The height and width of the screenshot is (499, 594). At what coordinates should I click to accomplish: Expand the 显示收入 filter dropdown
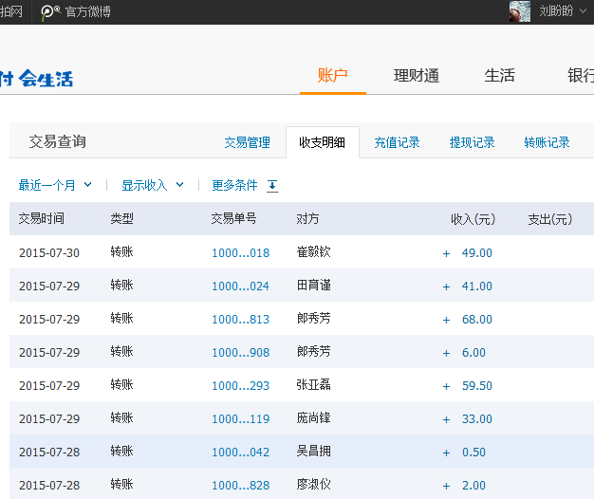click(152, 185)
